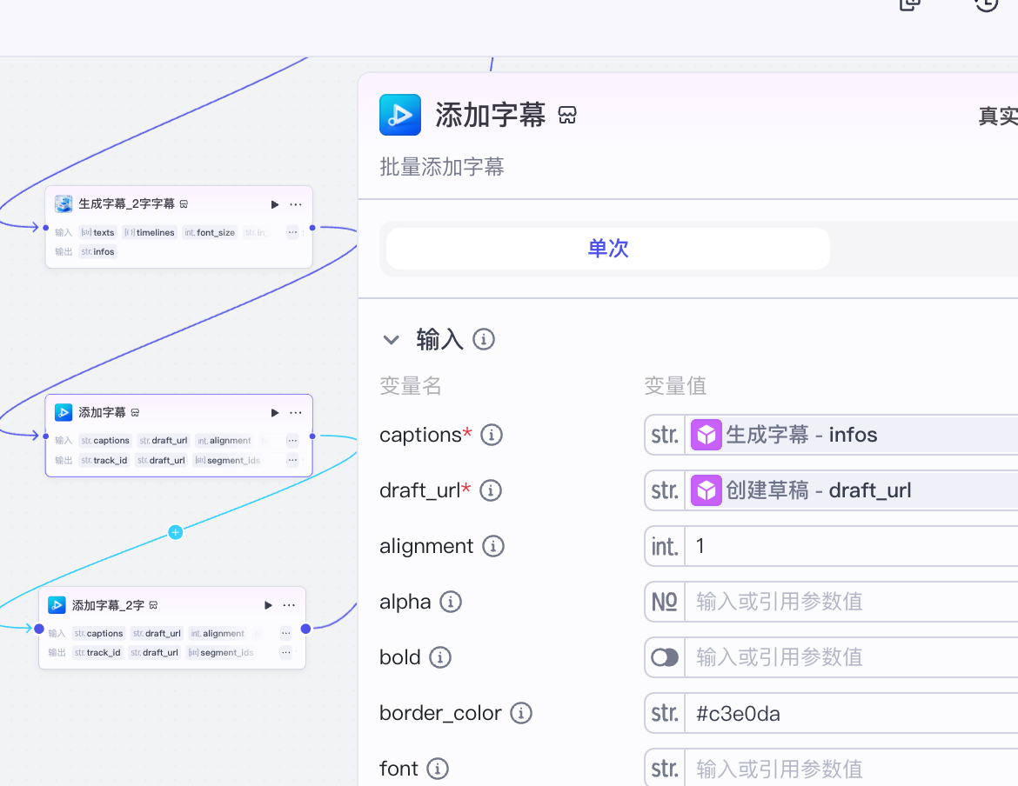Image resolution: width=1018 pixels, height=786 pixels.
Task: Select the 单次 tab
Action: point(607,249)
